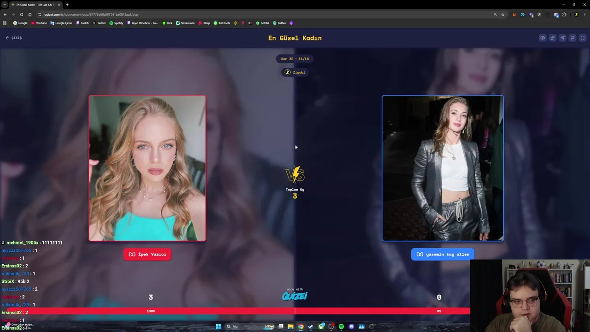Click the copy link icon in quiz header
The height and width of the screenshot is (332, 590).
click(552, 38)
